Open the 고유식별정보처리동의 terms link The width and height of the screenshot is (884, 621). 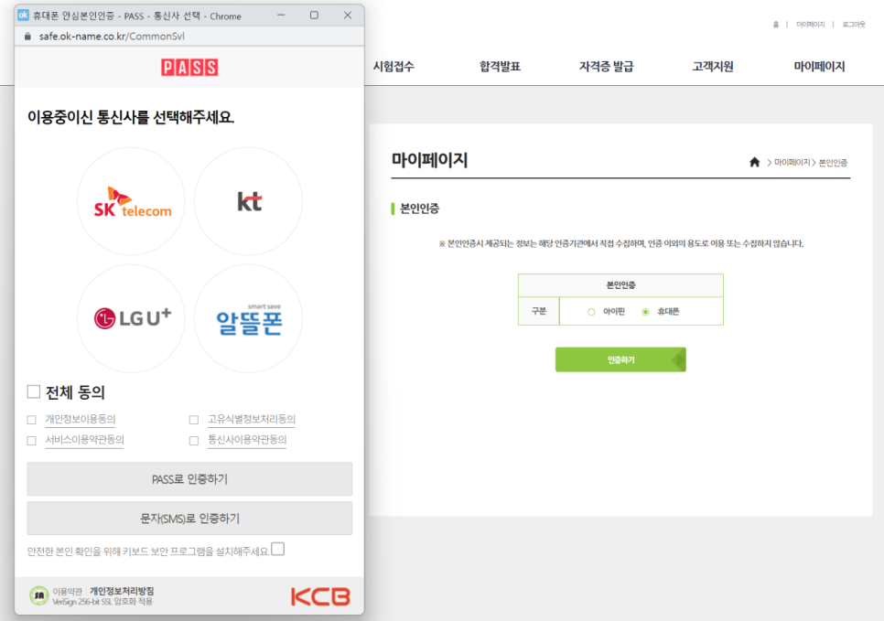point(252,419)
